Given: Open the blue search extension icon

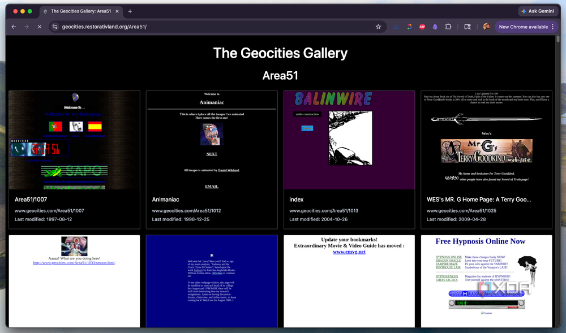Looking at the screenshot, I should click(396, 27).
